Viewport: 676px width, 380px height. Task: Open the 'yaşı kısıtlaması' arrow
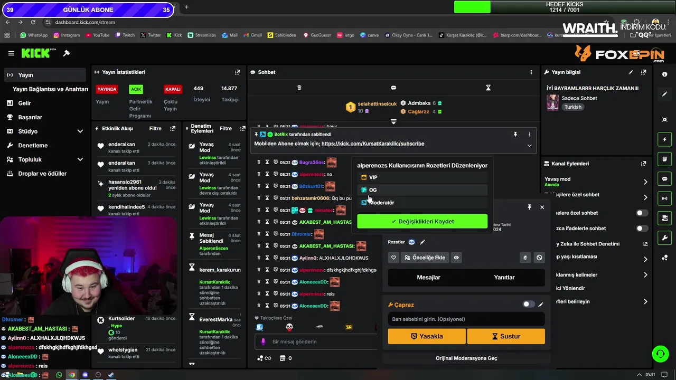pos(645,259)
